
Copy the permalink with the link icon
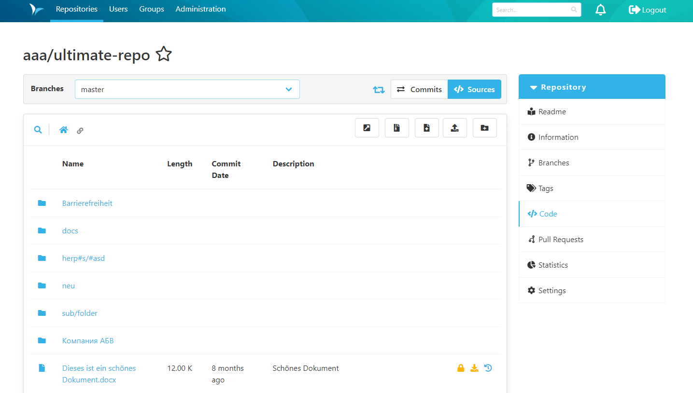tap(80, 130)
